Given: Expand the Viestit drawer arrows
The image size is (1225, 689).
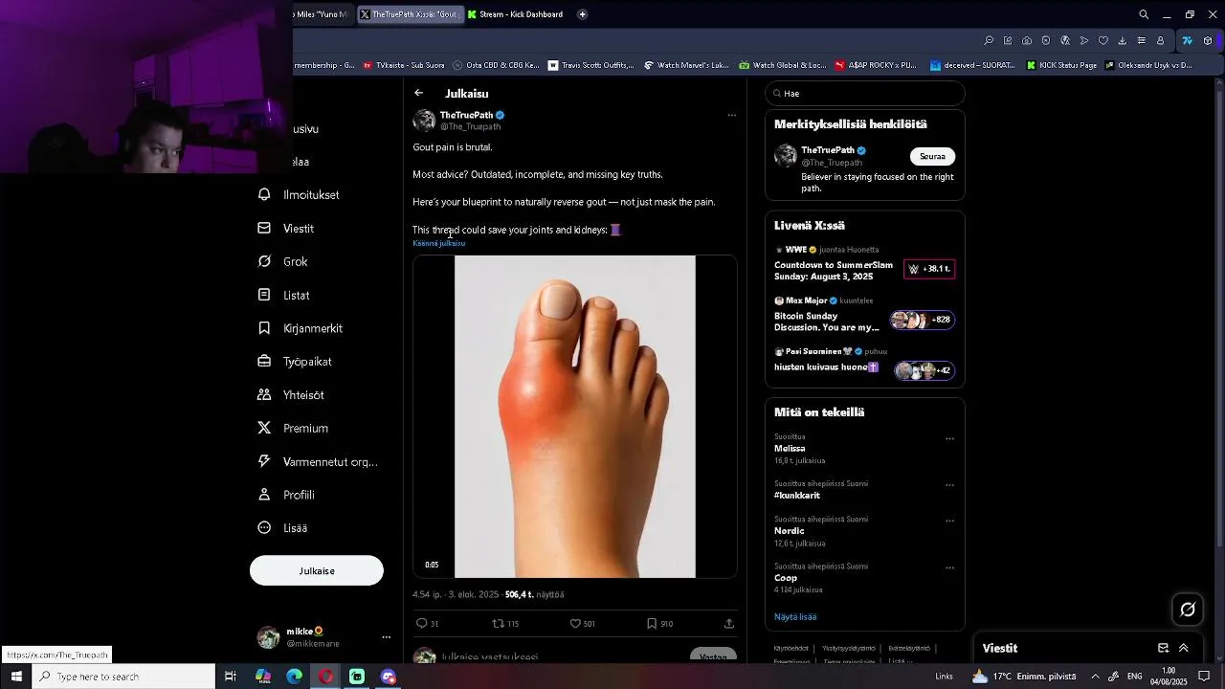Looking at the screenshot, I should 1184,648.
